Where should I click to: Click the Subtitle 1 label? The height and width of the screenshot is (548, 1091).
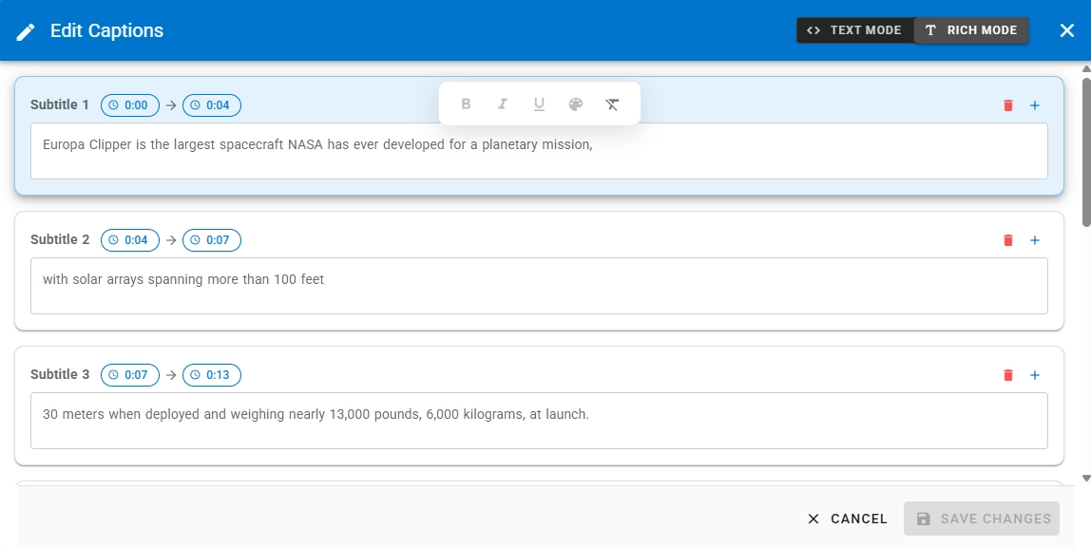tap(60, 105)
